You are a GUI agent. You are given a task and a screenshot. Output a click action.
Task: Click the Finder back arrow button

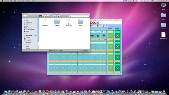24,16
